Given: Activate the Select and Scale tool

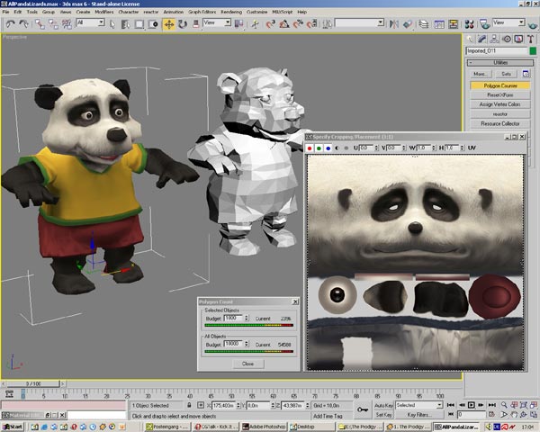Looking at the screenshot, I should (196, 23).
